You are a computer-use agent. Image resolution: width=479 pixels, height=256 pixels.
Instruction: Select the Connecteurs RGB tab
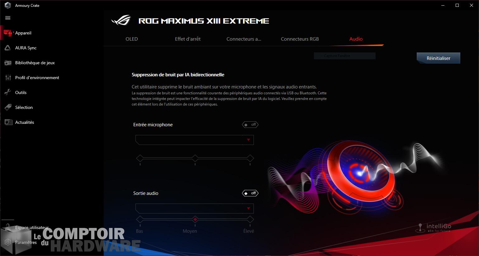point(300,39)
